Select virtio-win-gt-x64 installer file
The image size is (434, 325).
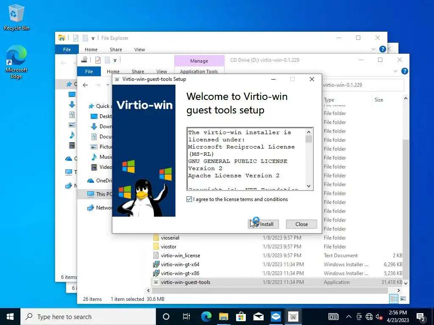tap(180, 264)
